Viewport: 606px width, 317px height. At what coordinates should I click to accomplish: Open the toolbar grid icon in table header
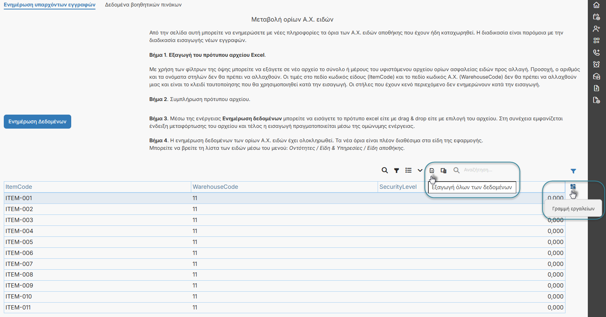point(573,186)
